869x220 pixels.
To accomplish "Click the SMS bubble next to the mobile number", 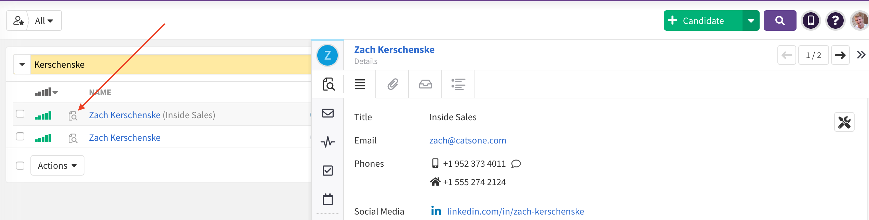I will (516, 164).
